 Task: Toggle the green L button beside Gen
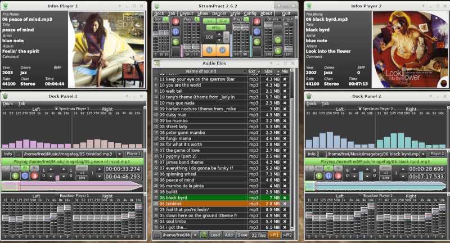[165, 19]
